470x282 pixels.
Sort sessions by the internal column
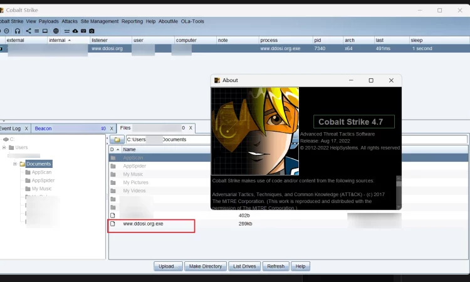click(x=68, y=40)
